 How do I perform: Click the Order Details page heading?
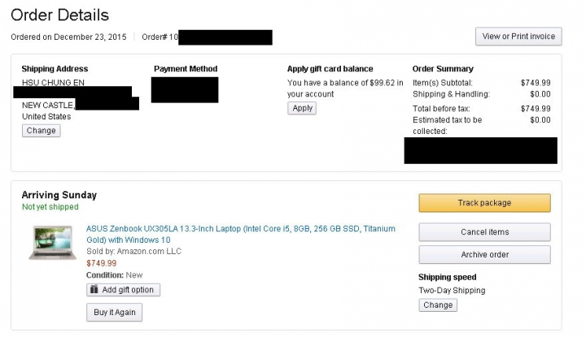[x=59, y=15]
